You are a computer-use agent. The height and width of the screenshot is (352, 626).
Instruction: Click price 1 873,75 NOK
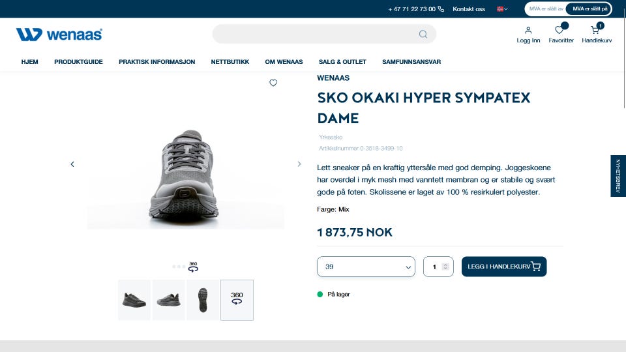coord(355,232)
